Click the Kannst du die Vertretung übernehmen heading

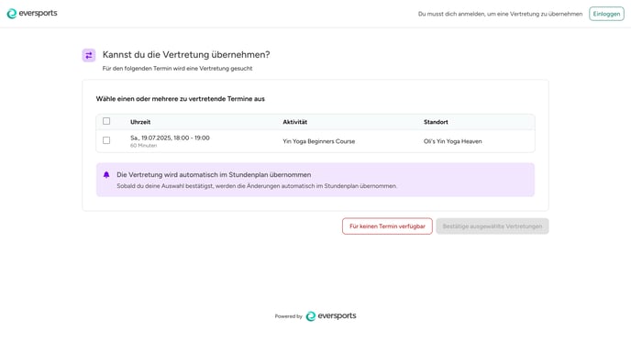tap(186, 55)
